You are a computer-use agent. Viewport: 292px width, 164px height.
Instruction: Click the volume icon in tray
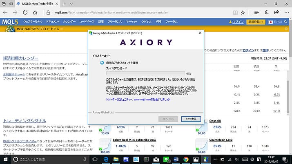point(237,160)
